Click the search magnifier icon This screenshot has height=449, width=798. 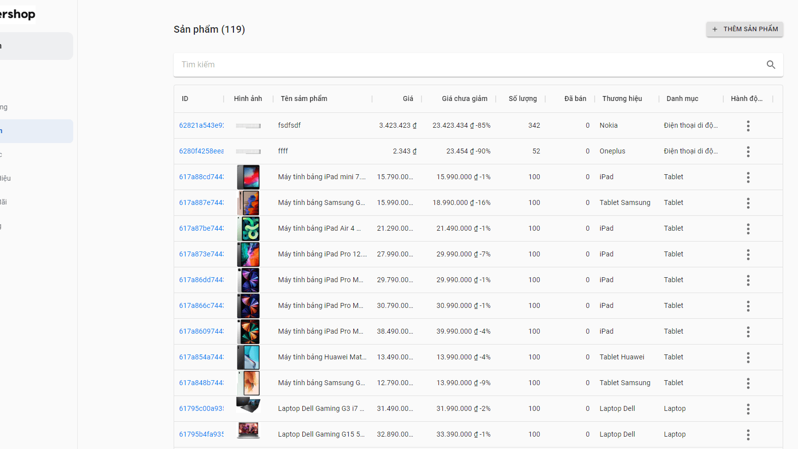coord(770,65)
